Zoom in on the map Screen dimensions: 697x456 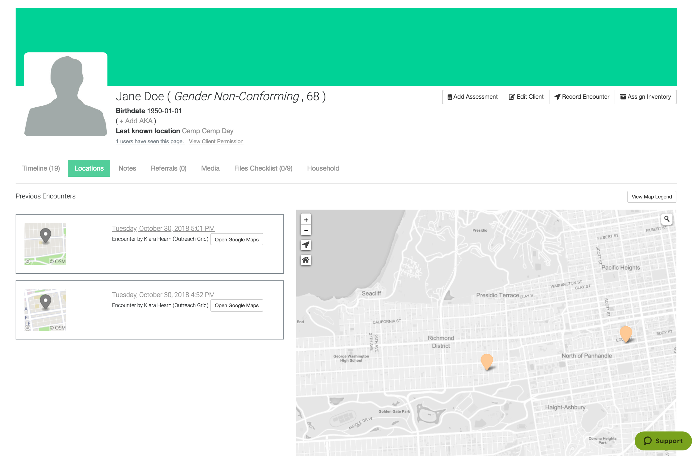pyautogui.click(x=306, y=220)
